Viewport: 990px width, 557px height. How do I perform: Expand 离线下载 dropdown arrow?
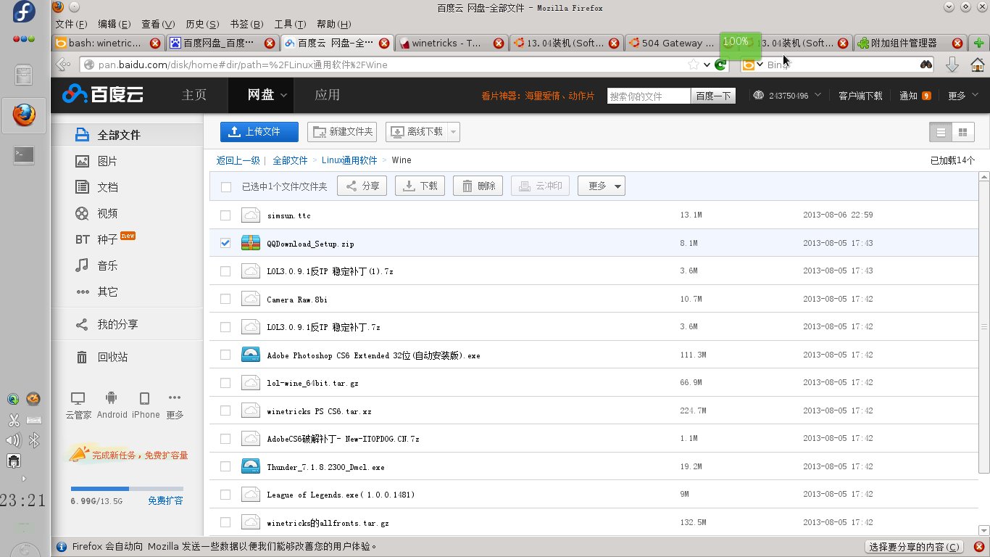pos(454,132)
